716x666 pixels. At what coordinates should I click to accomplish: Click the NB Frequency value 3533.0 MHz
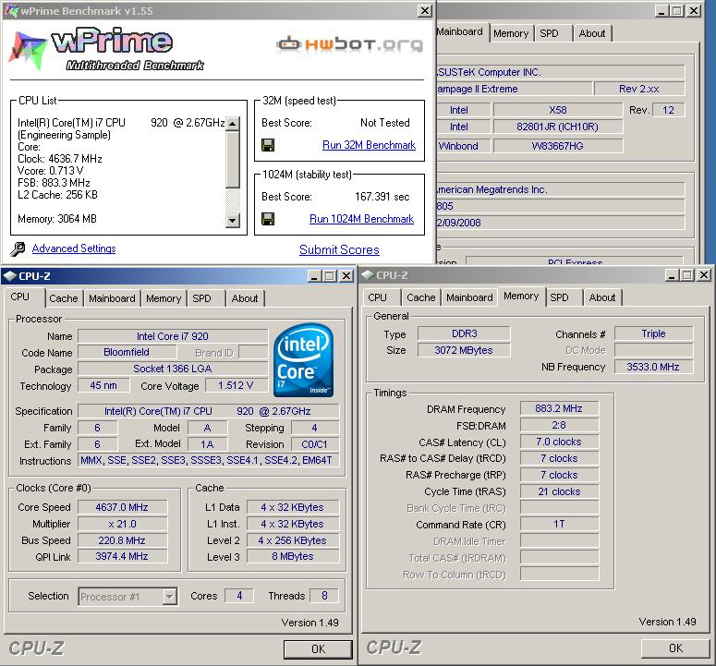click(653, 367)
